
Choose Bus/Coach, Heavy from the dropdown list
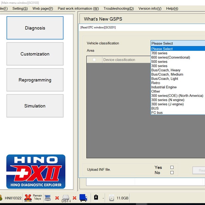point(166,70)
